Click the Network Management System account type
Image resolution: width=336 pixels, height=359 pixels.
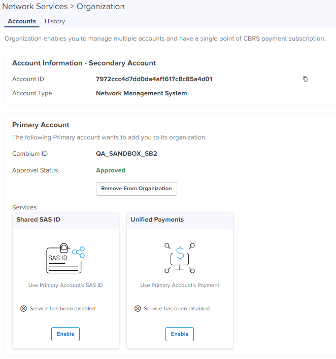pos(141,93)
